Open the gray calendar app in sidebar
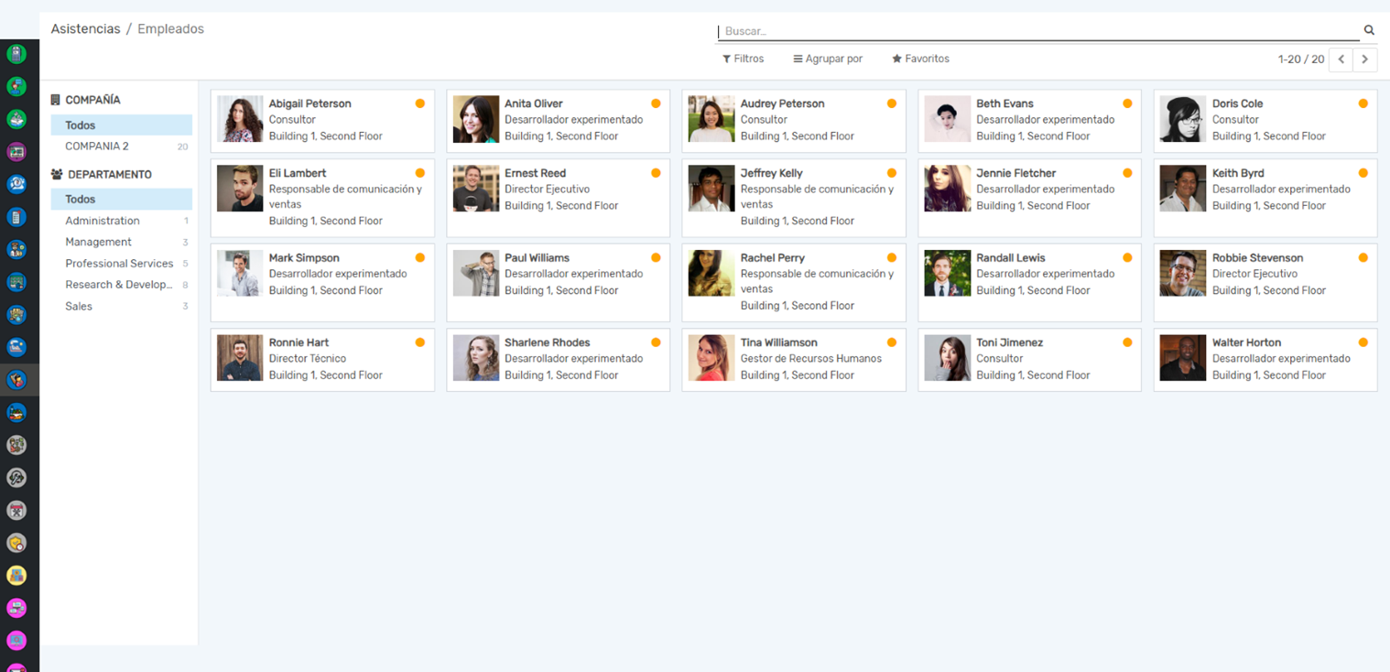 (x=16, y=510)
